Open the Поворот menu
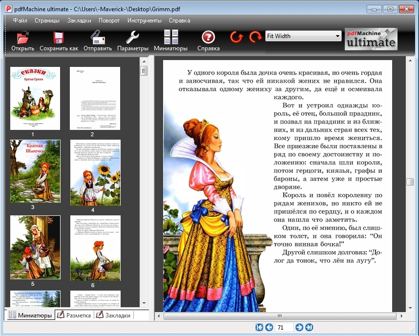Screen dimensions: 419x336 (x=109, y=21)
